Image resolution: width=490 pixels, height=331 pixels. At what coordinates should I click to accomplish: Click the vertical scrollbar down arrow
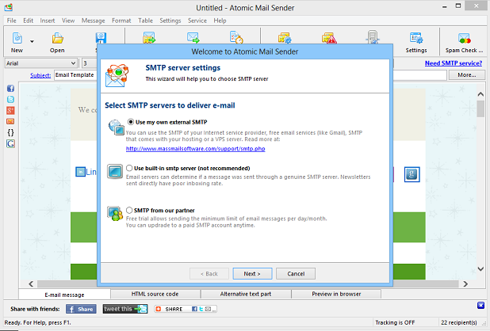pyautogui.click(x=480, y=269)
